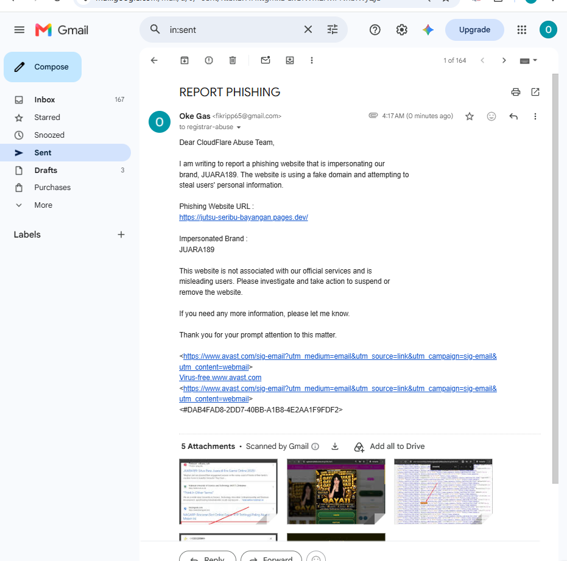Screen dimensions: 567x561
Task: Click the search magnifier icon
Action: coord(155,29)
